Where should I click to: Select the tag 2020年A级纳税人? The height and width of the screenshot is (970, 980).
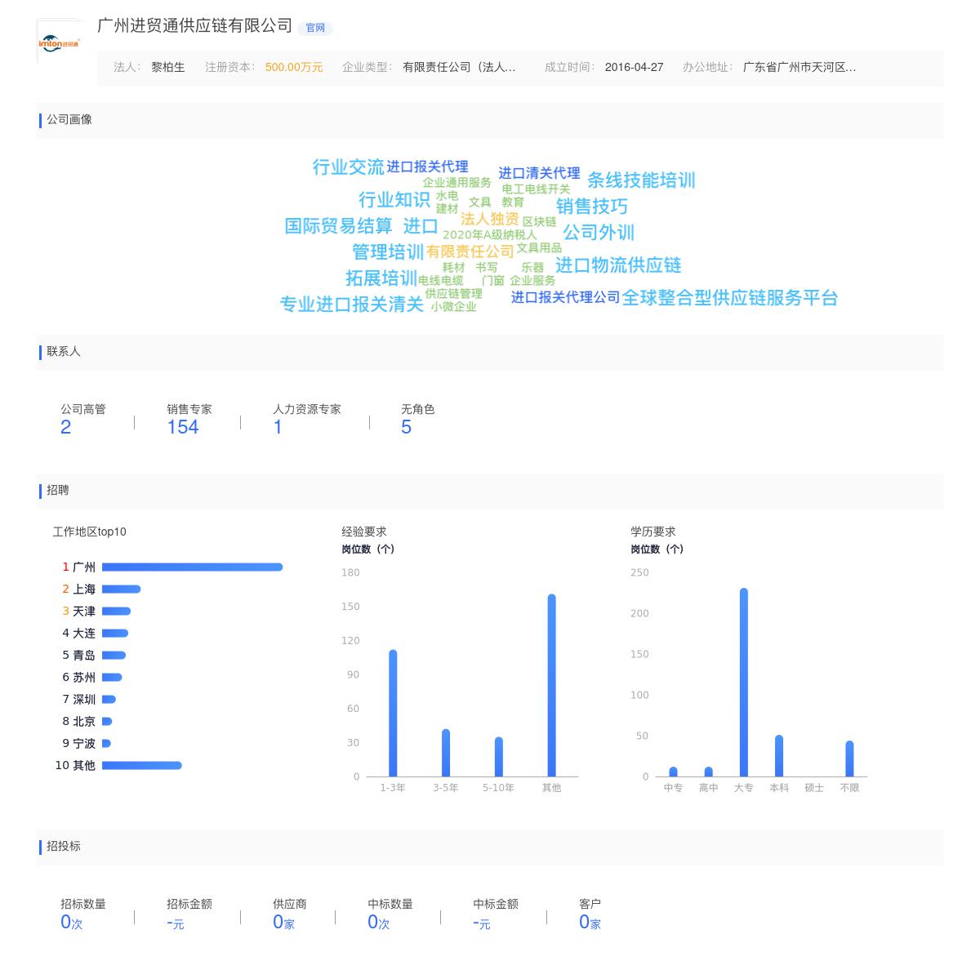(489, 235)
